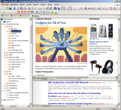Expand the Archiv: RSS node
Viewport: 121px width, 110px height.
pyautogui.click(x=2, y=100)
